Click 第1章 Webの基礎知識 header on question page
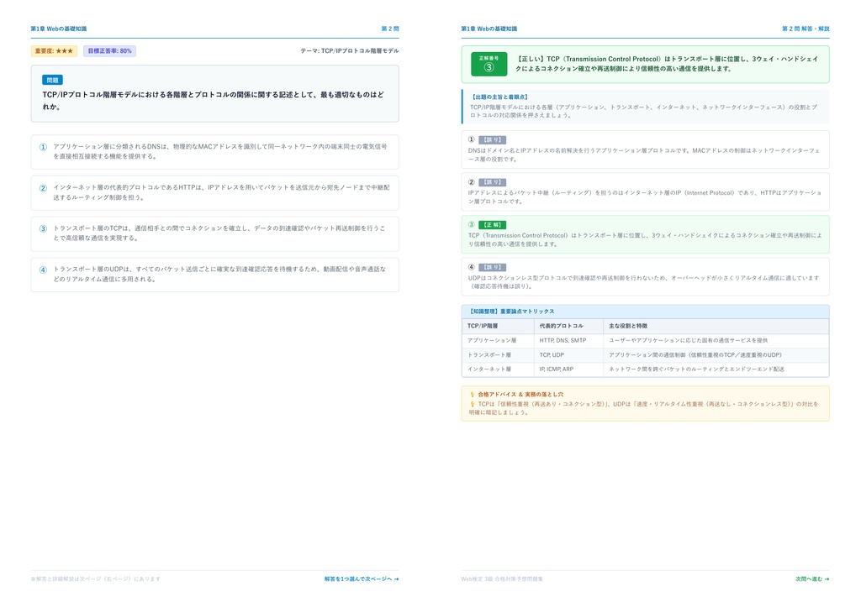The width and height of the screenshot is (861, 608). point(59,29)
